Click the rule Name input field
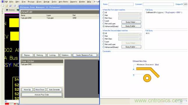 pyautogui.click(x=121, y=4)
